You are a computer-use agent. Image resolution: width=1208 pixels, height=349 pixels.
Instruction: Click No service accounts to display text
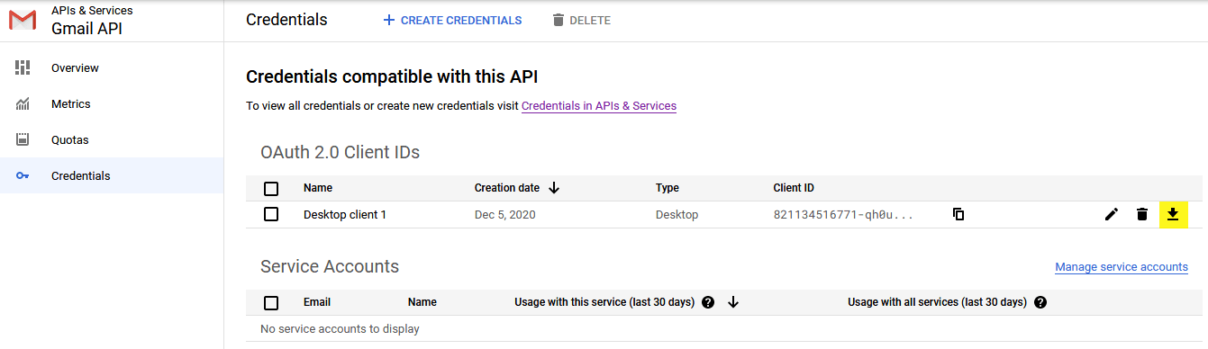click(x=340, y=328)
